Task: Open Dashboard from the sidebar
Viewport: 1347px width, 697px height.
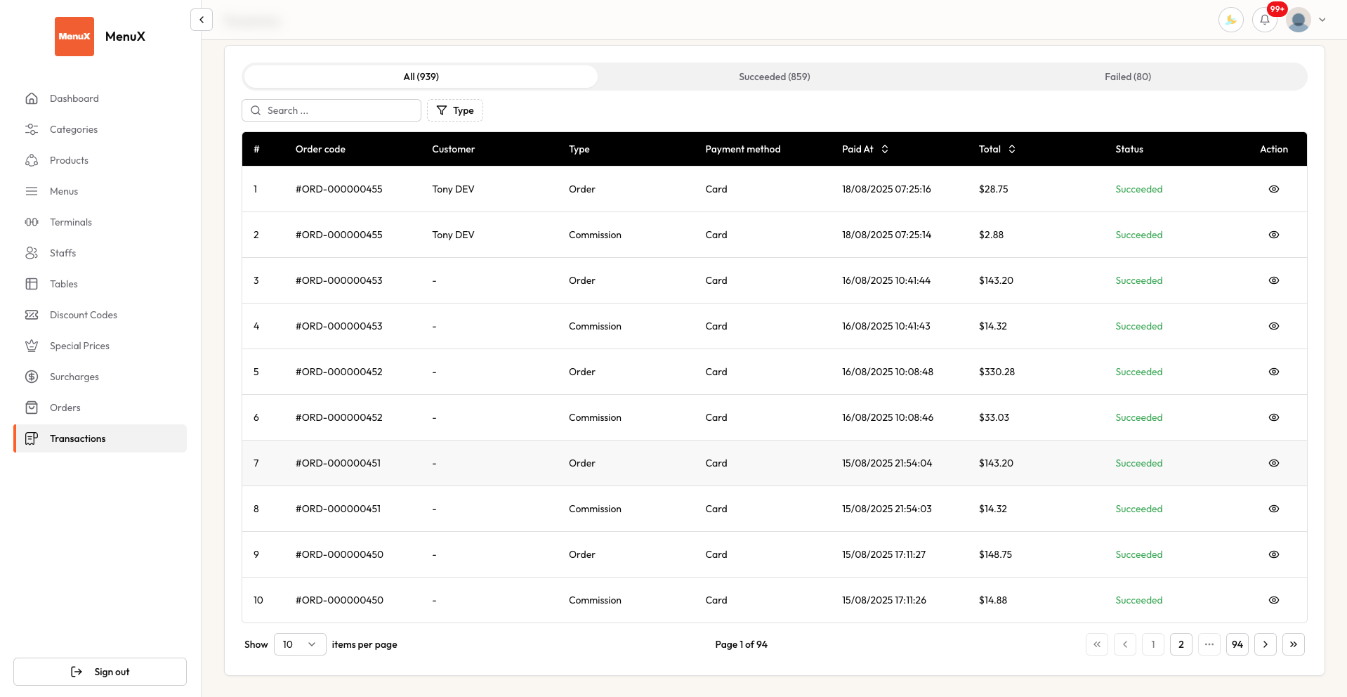Action: pyautogui.click(x=100, y=98)
